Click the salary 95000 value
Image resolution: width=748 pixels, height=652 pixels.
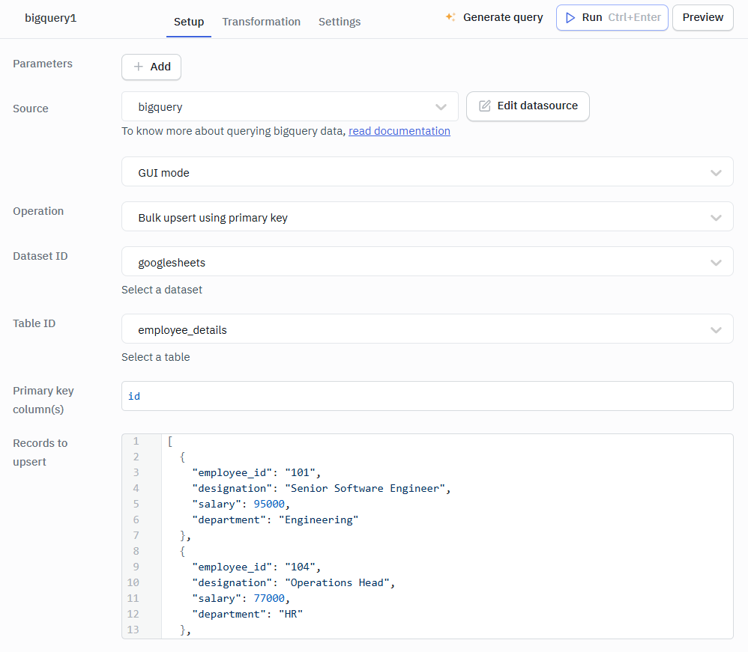tap(269, 504)
